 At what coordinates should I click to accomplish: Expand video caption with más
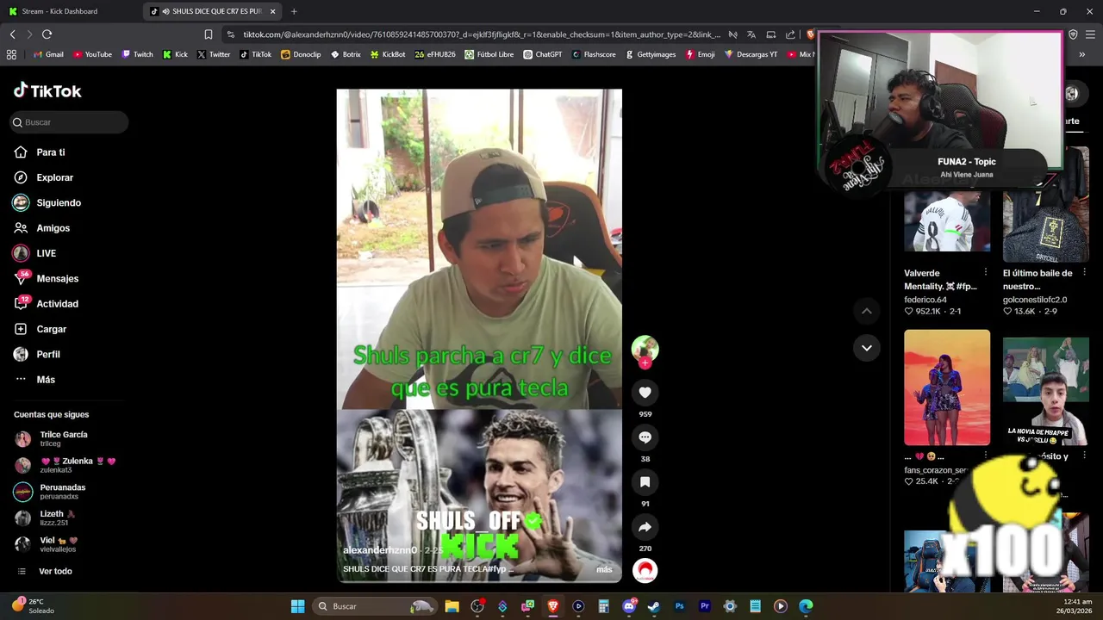604,569
